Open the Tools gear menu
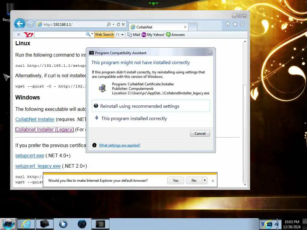Viewport: 307px width, 230px height. click(243, 24)
